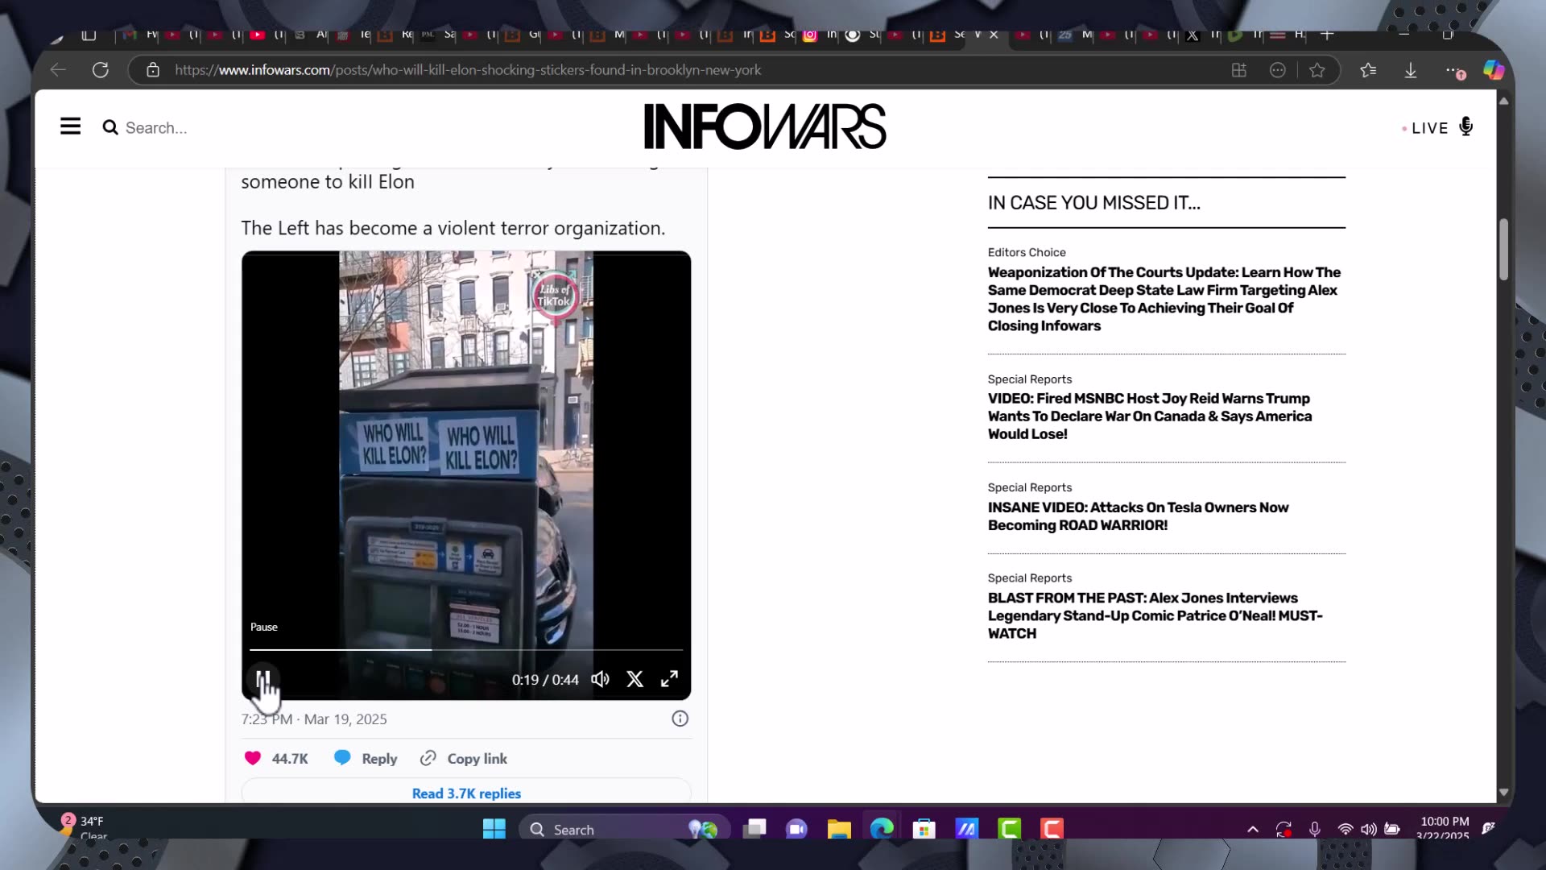This screenshot has height=870, width=1546.
Task: Show hidden system tray icons chevron
Action: [x=1253, y=829]
